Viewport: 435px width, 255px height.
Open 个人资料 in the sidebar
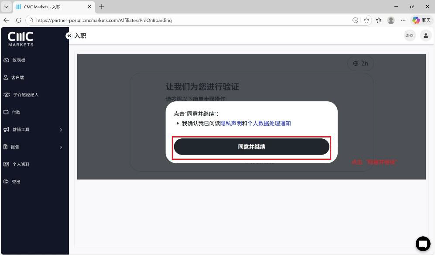click(x=21, y=164)
